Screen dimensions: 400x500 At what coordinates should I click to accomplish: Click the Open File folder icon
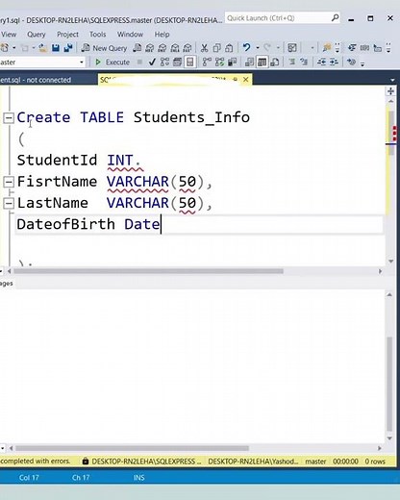42,48
